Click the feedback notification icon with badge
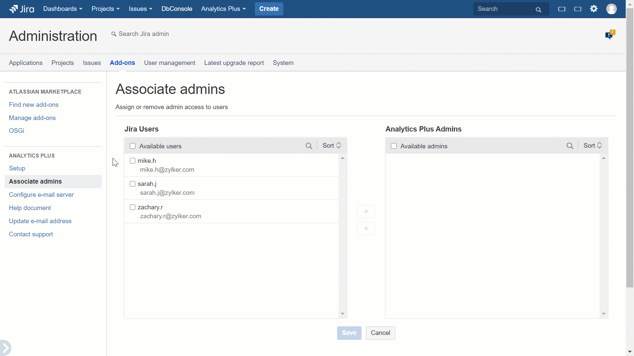Viewport: 634px width, 356px height. [x=609, y=35]
